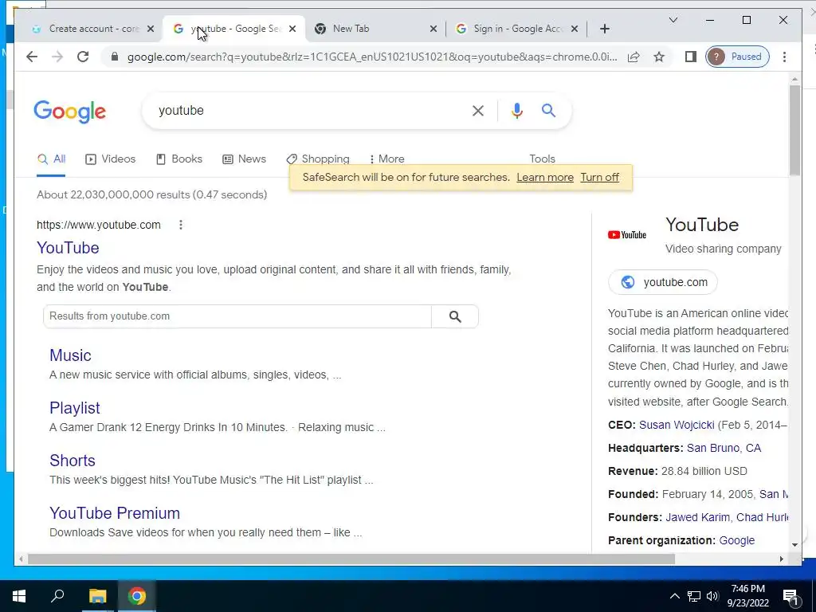Open a new tab with the plus icon

[604, 29]
